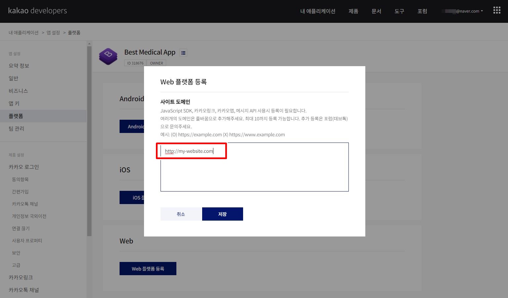The image size is (508, 298).
Task: Click the 사이트 도메인 label
Action: click(175, 102)
